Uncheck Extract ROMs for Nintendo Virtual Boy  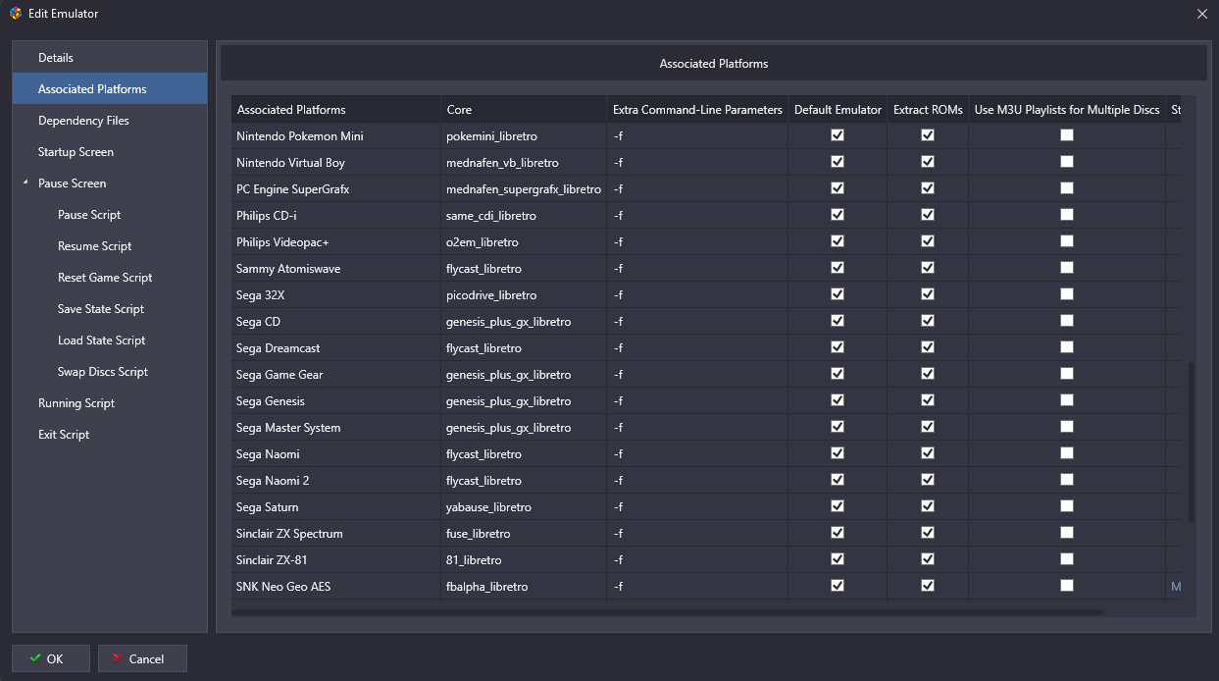pyautogui.click(x=928, y=162)
